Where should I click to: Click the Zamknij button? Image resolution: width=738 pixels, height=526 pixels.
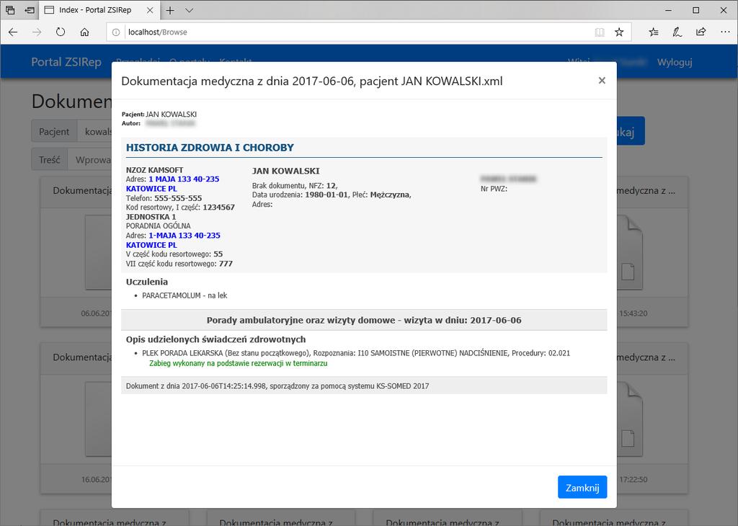[x=582, y=487]
